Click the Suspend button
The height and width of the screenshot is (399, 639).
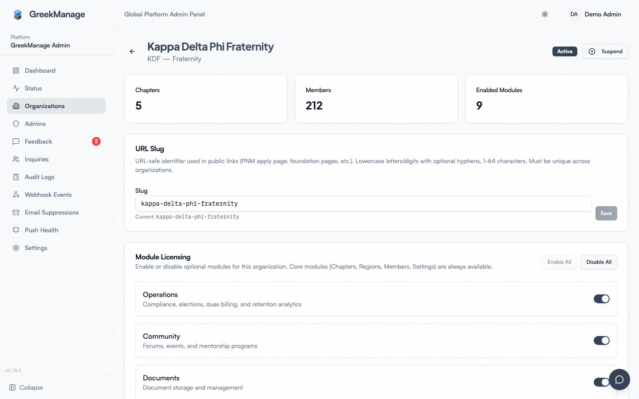[x=605, y=51]
